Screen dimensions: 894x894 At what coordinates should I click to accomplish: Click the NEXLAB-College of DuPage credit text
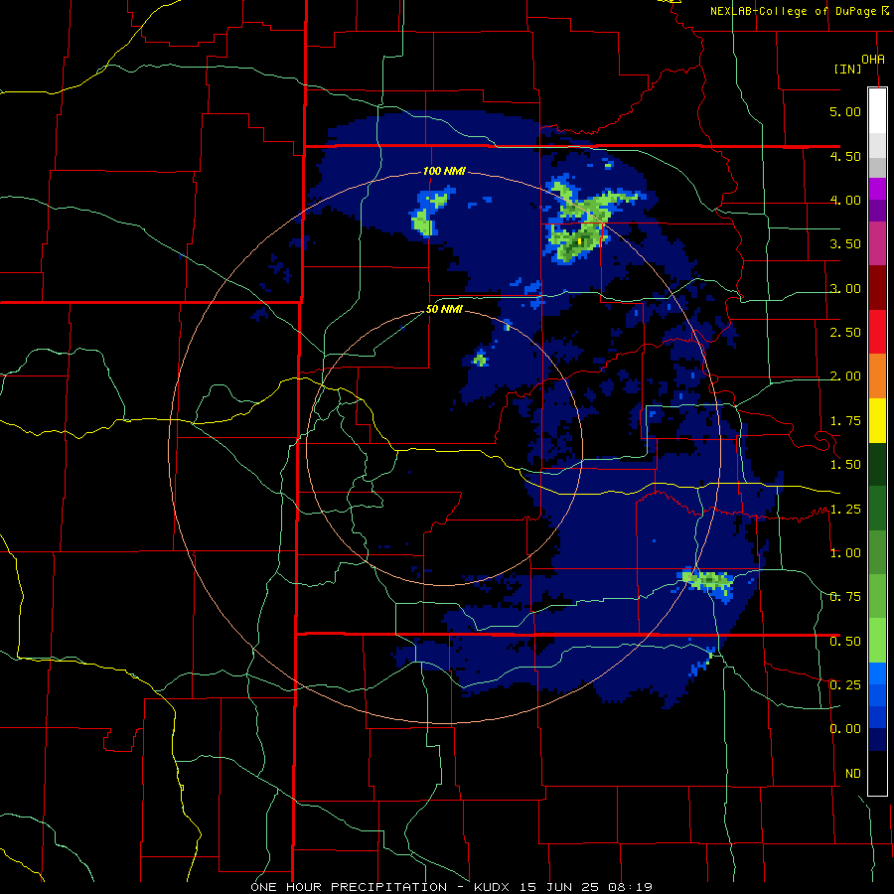pyautogui.click(x=800, y=11)
